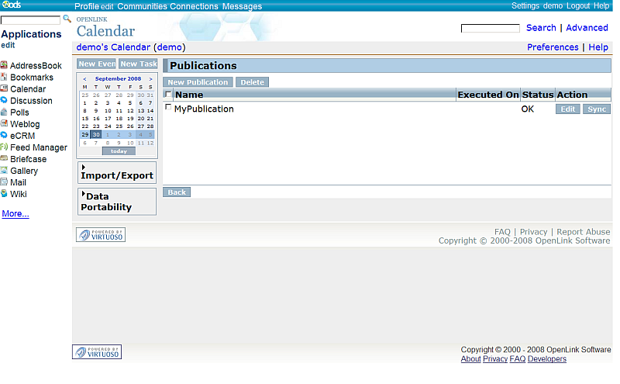Click the Bookmarks icon in sidebar

[5, 78]
